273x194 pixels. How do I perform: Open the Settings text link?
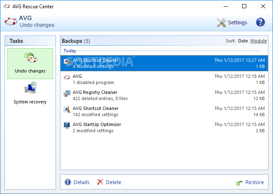tap(238, 23)
